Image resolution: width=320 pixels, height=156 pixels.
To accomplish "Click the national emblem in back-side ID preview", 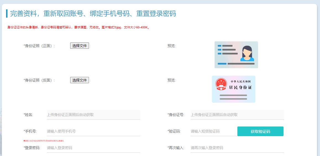I will (x=221, y=84).
